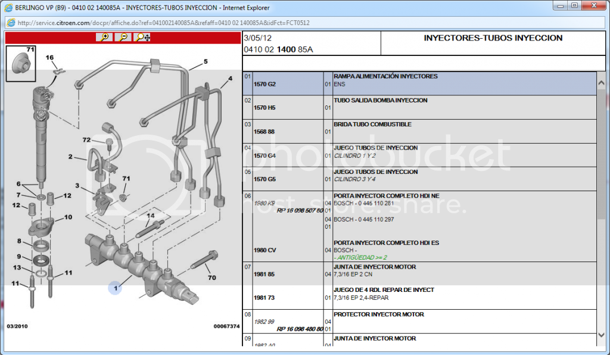Open part 1568 88 brida tubo combustible
The height and width of the screenshot is (355, 610).
point(264,132)
